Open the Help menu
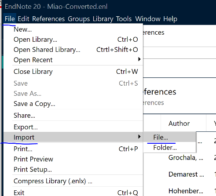216x196 pixels. click(170, 19)
